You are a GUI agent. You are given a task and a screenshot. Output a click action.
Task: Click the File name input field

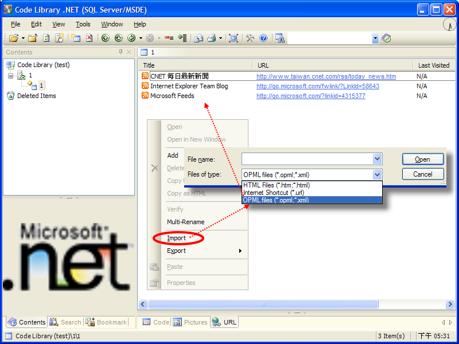[308, 159]
